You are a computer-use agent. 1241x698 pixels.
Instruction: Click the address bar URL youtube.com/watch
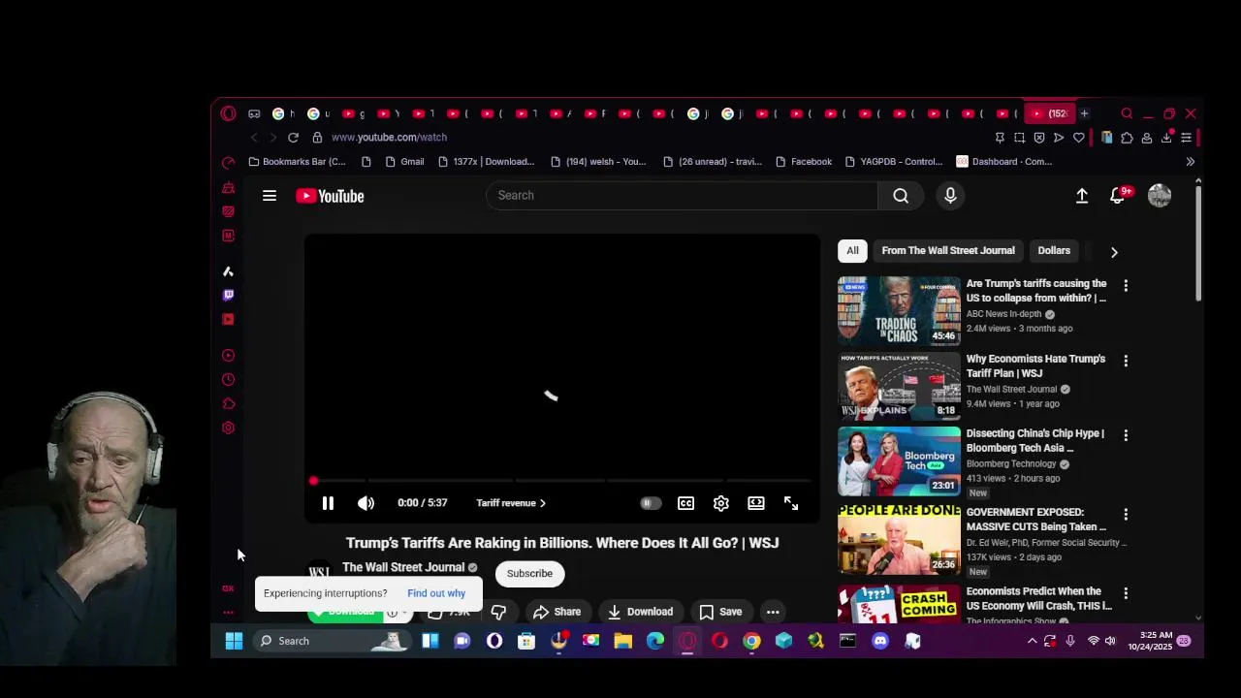click(x=389, y=138)
